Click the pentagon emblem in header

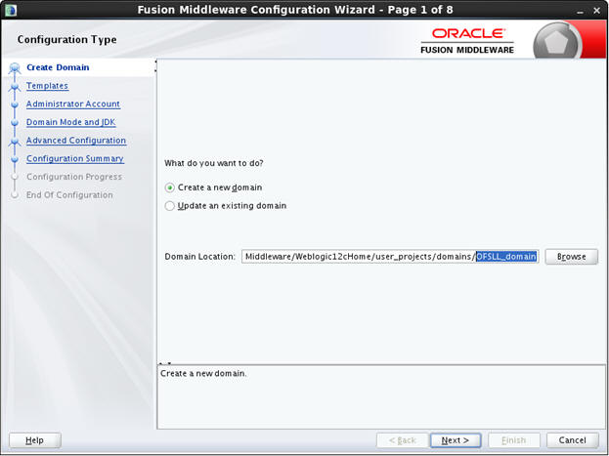point(556,42)
